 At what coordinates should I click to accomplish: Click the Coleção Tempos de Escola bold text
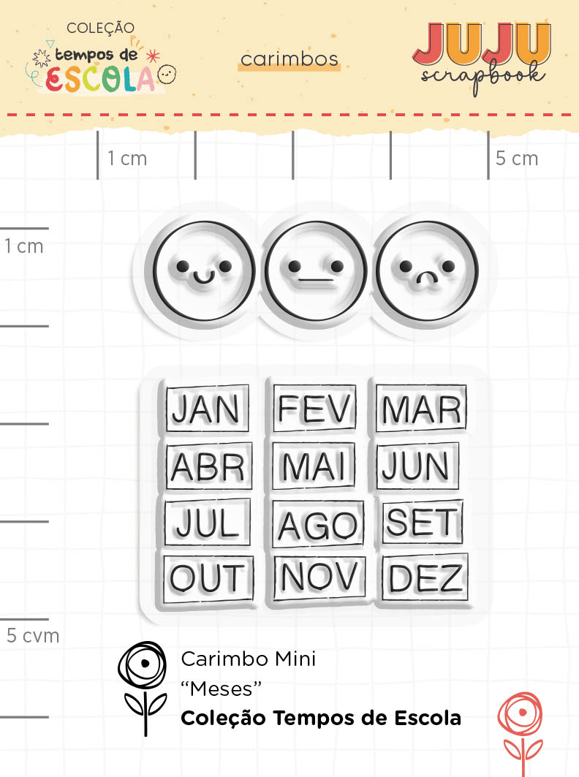tap(321, 719)
